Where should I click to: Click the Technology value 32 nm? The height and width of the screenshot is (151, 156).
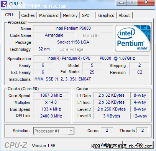point(44,49)
